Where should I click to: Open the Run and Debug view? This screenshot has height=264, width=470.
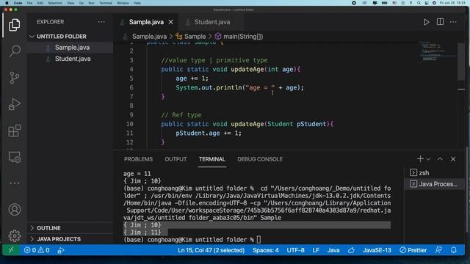14,104
